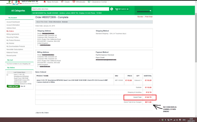Click the Grand Total to be Charged $211.92
Viewport: 197px width, 122px height.
pyautogui.click(x=148, y=102)
